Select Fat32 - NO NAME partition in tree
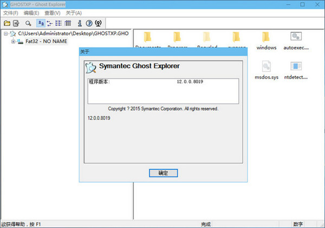This screenshot has height=228, width=325. click(46, 42)
